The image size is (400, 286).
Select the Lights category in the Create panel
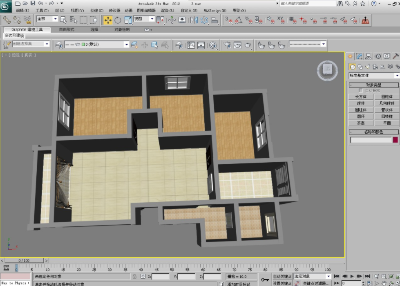[x=367, y=66]
